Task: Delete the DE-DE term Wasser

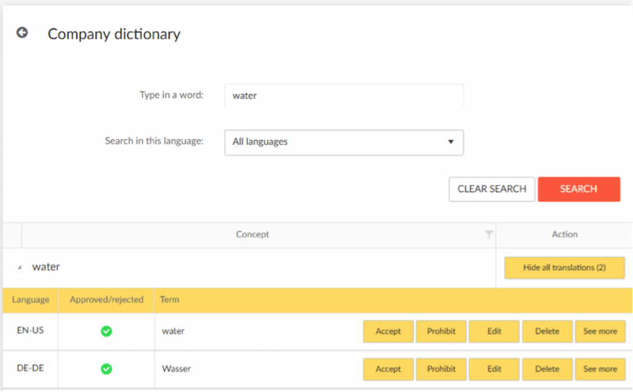Action: pos(548,369)
